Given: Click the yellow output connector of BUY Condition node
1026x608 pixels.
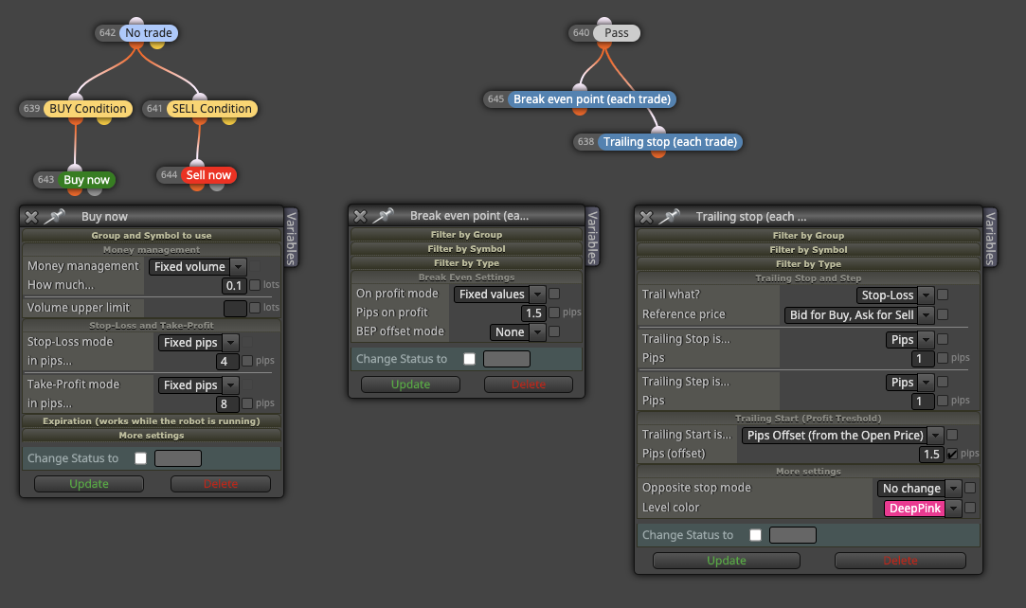Looking at the screenshot, I should click(x=104, y=120).
